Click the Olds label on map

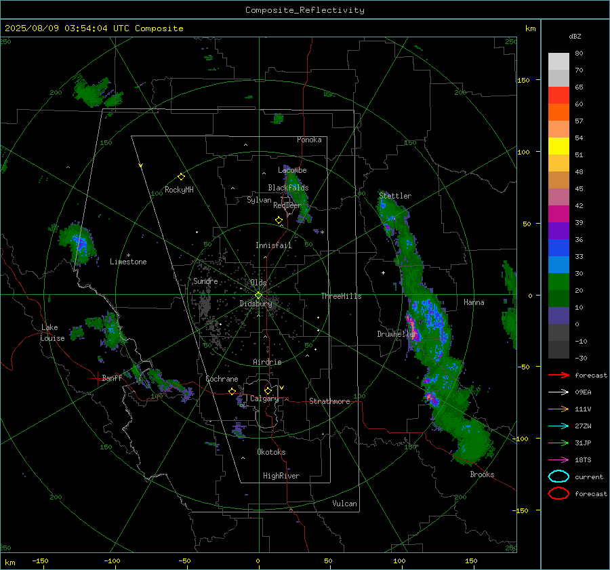(x=258, y=283)
